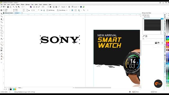Click Edit Color beside the panel eyedropper
Viewport: 169px width, 95px height.
click(146, 36)
